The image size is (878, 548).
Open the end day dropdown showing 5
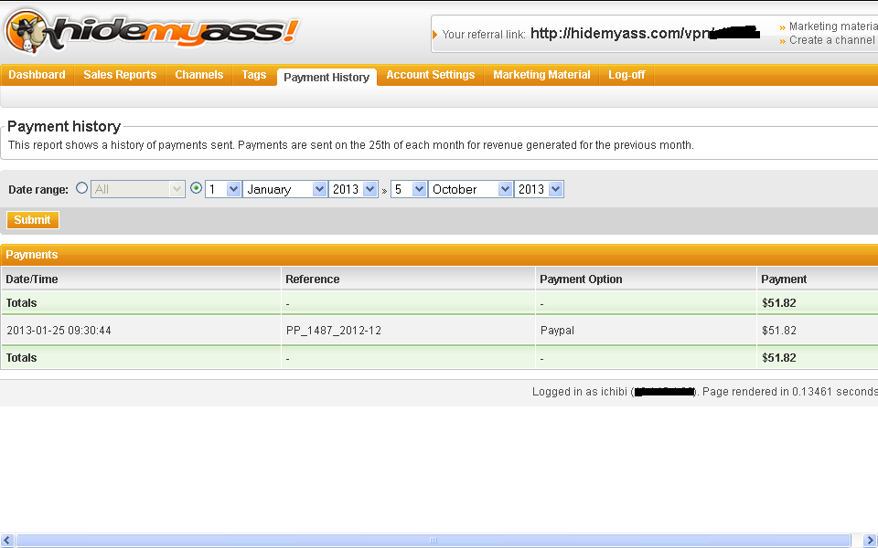[409, 189]
